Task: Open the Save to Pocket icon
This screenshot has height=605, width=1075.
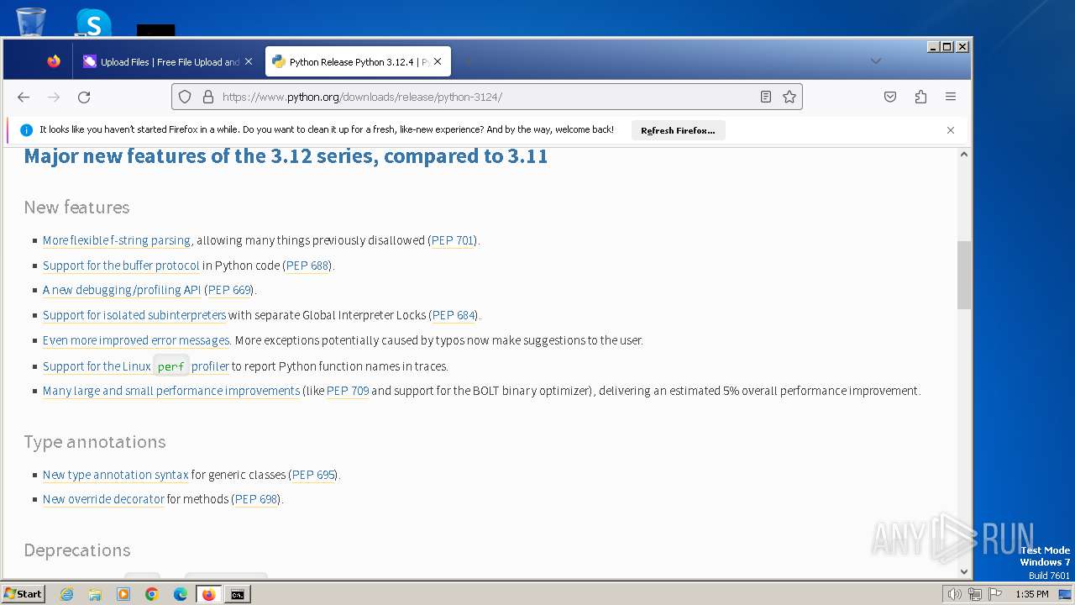Action: click(x=890, y=97)
